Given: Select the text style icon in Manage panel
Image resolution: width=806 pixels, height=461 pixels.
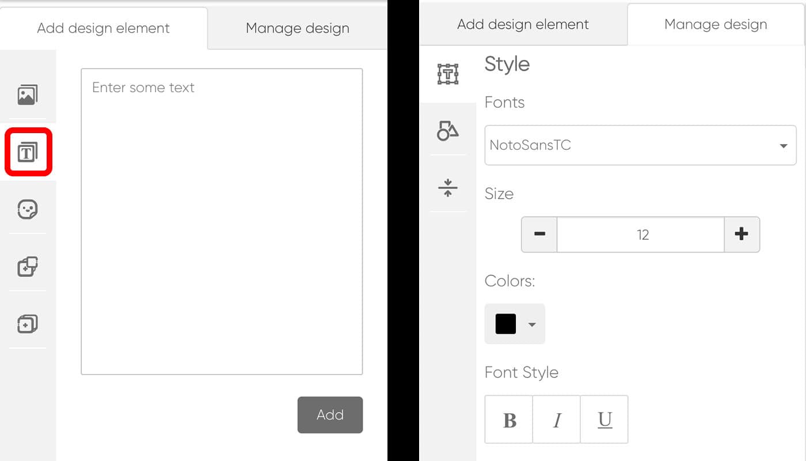Looking at the screenshot, I should 447,74.
